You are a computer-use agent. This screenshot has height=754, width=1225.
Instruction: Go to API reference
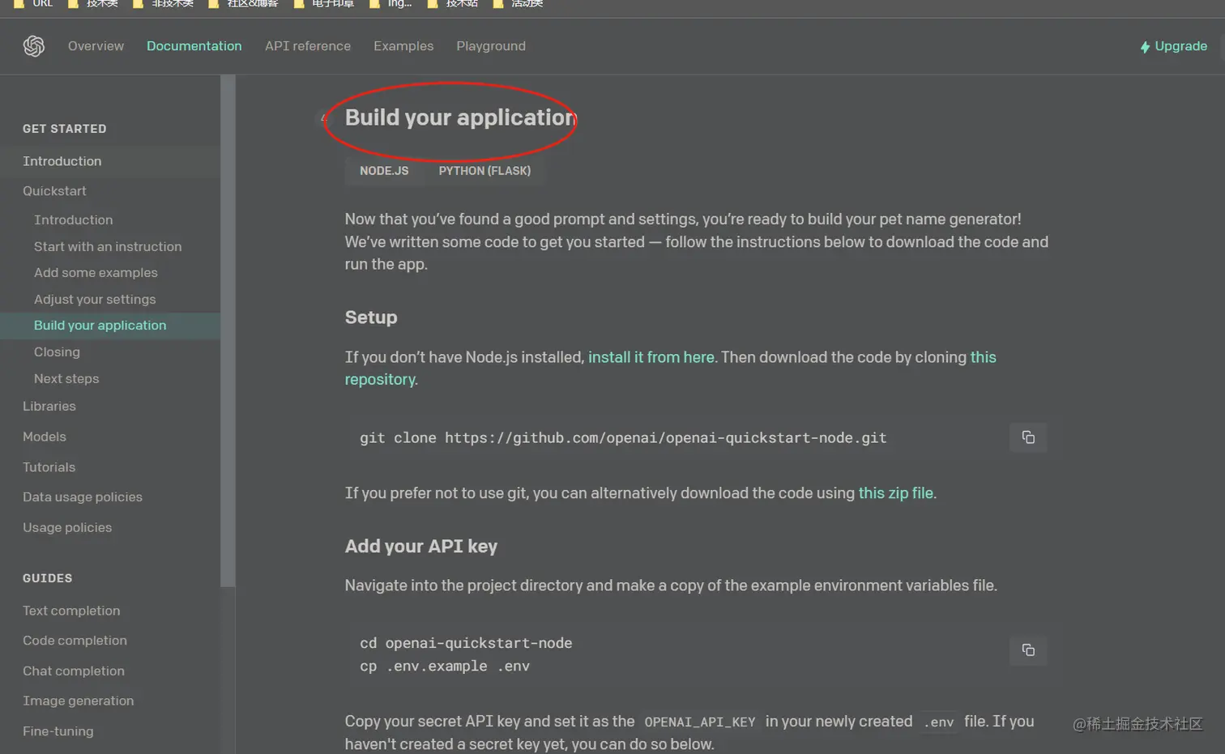(308, 46)
